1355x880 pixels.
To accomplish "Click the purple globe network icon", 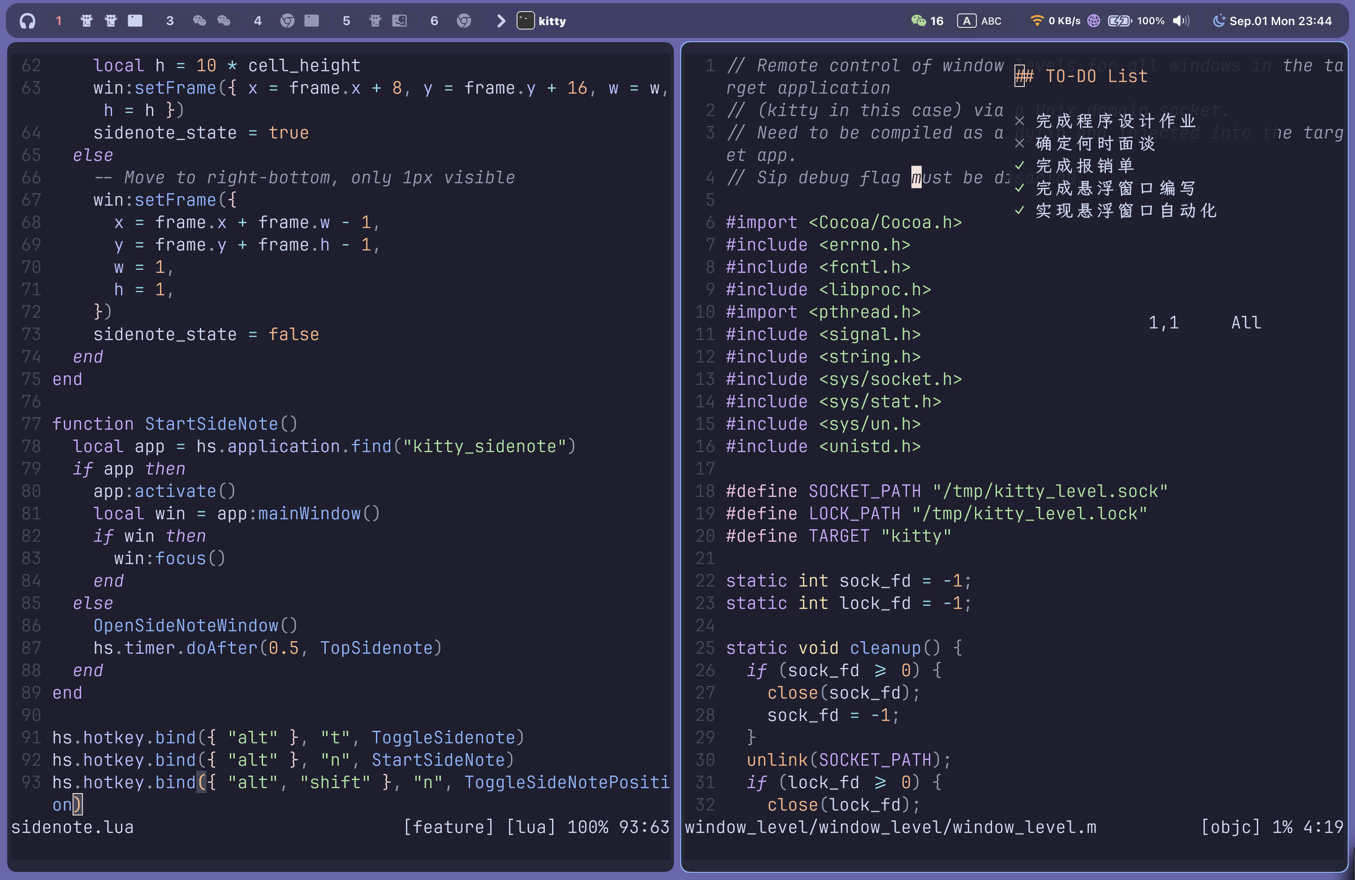I will coord(1094,21).
